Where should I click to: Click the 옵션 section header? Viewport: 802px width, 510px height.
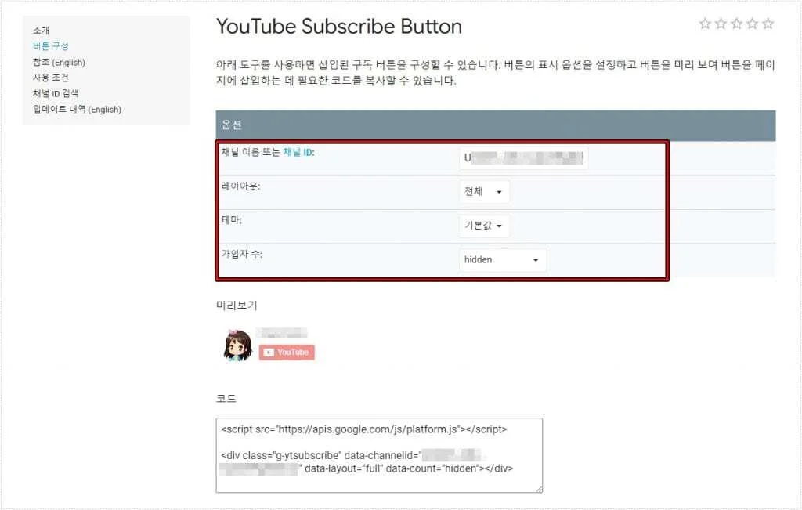point(496,125)
